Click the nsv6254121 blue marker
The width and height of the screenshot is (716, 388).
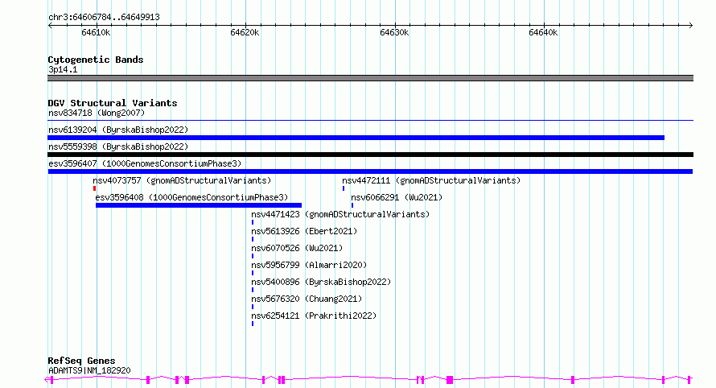[x=253, y=324]
